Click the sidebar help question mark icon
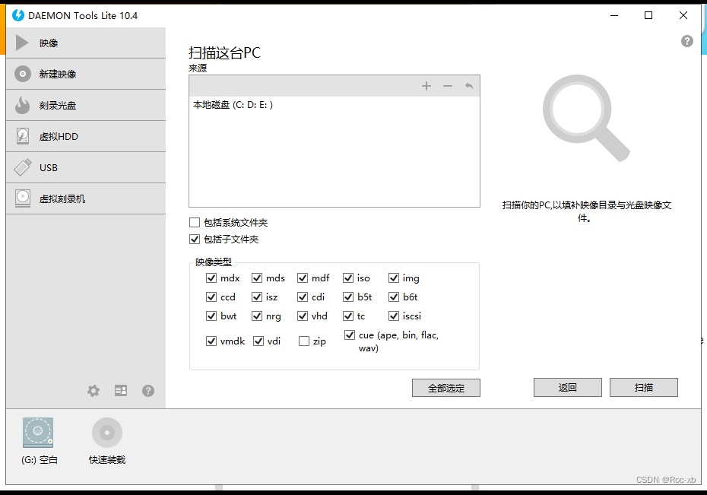This screenshot has height=495, width=707. (x=148, y=391)
